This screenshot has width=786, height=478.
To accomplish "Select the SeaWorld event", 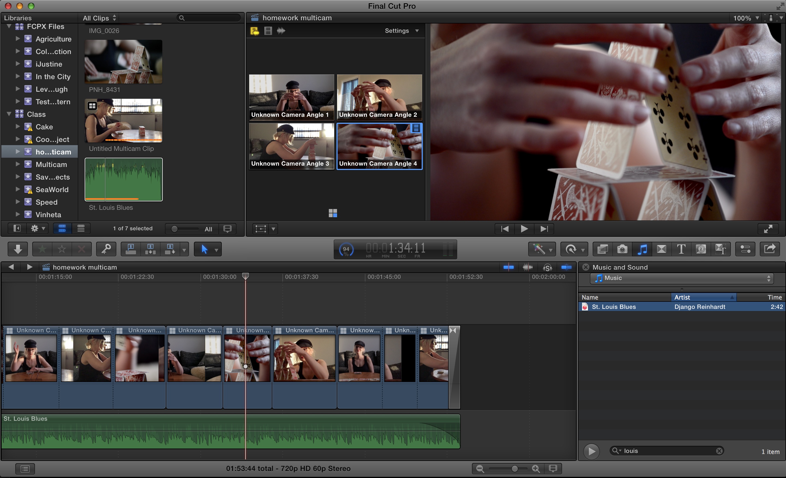I will click(52, 190).
